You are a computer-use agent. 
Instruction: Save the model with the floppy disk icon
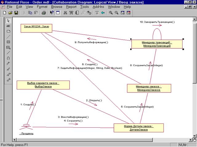pyautogui.click(x=16, y=13)
